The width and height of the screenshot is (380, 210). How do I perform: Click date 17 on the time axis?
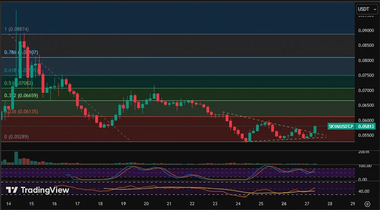pos(77,204)
